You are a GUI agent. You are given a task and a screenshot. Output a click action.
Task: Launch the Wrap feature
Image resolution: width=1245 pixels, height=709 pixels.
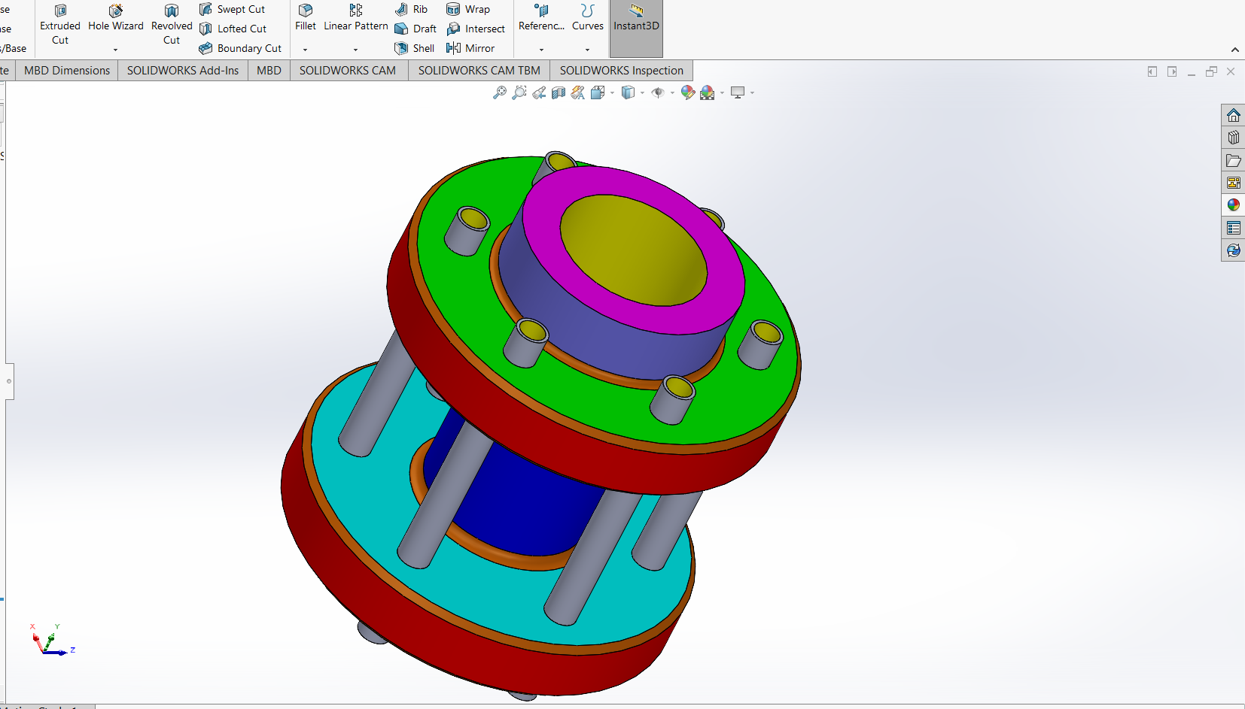click(468, 9)
